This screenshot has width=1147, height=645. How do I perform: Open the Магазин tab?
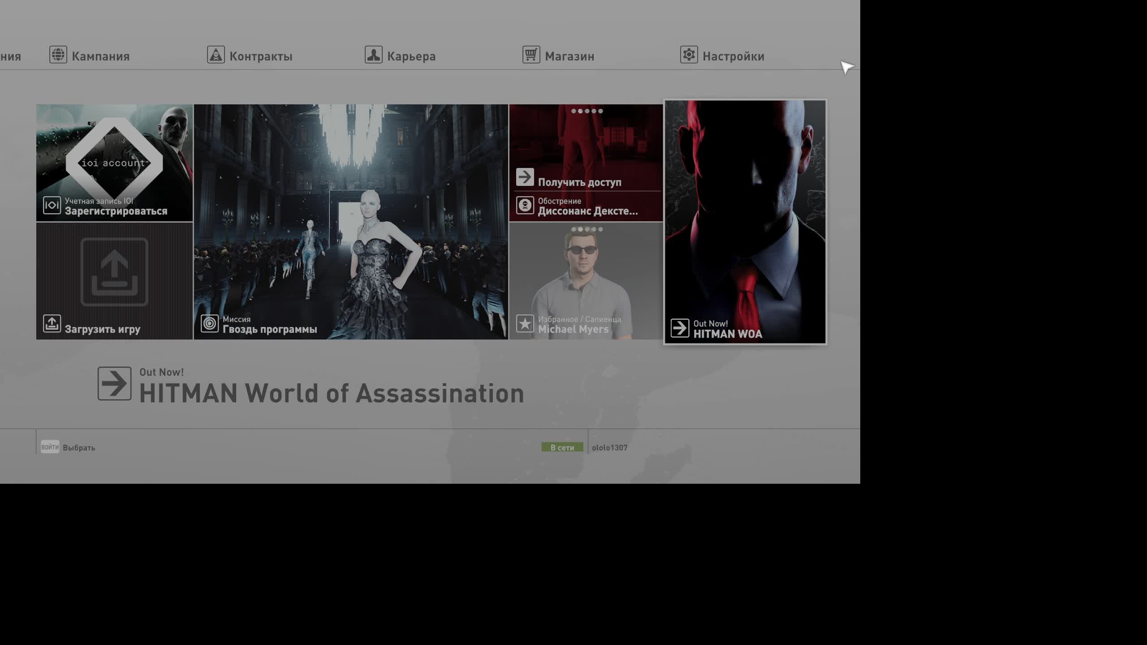point(569,56)
